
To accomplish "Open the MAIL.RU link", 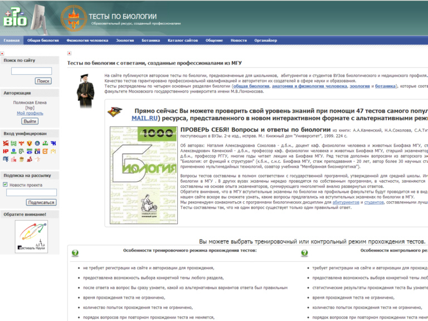I will tap(145, 119).
